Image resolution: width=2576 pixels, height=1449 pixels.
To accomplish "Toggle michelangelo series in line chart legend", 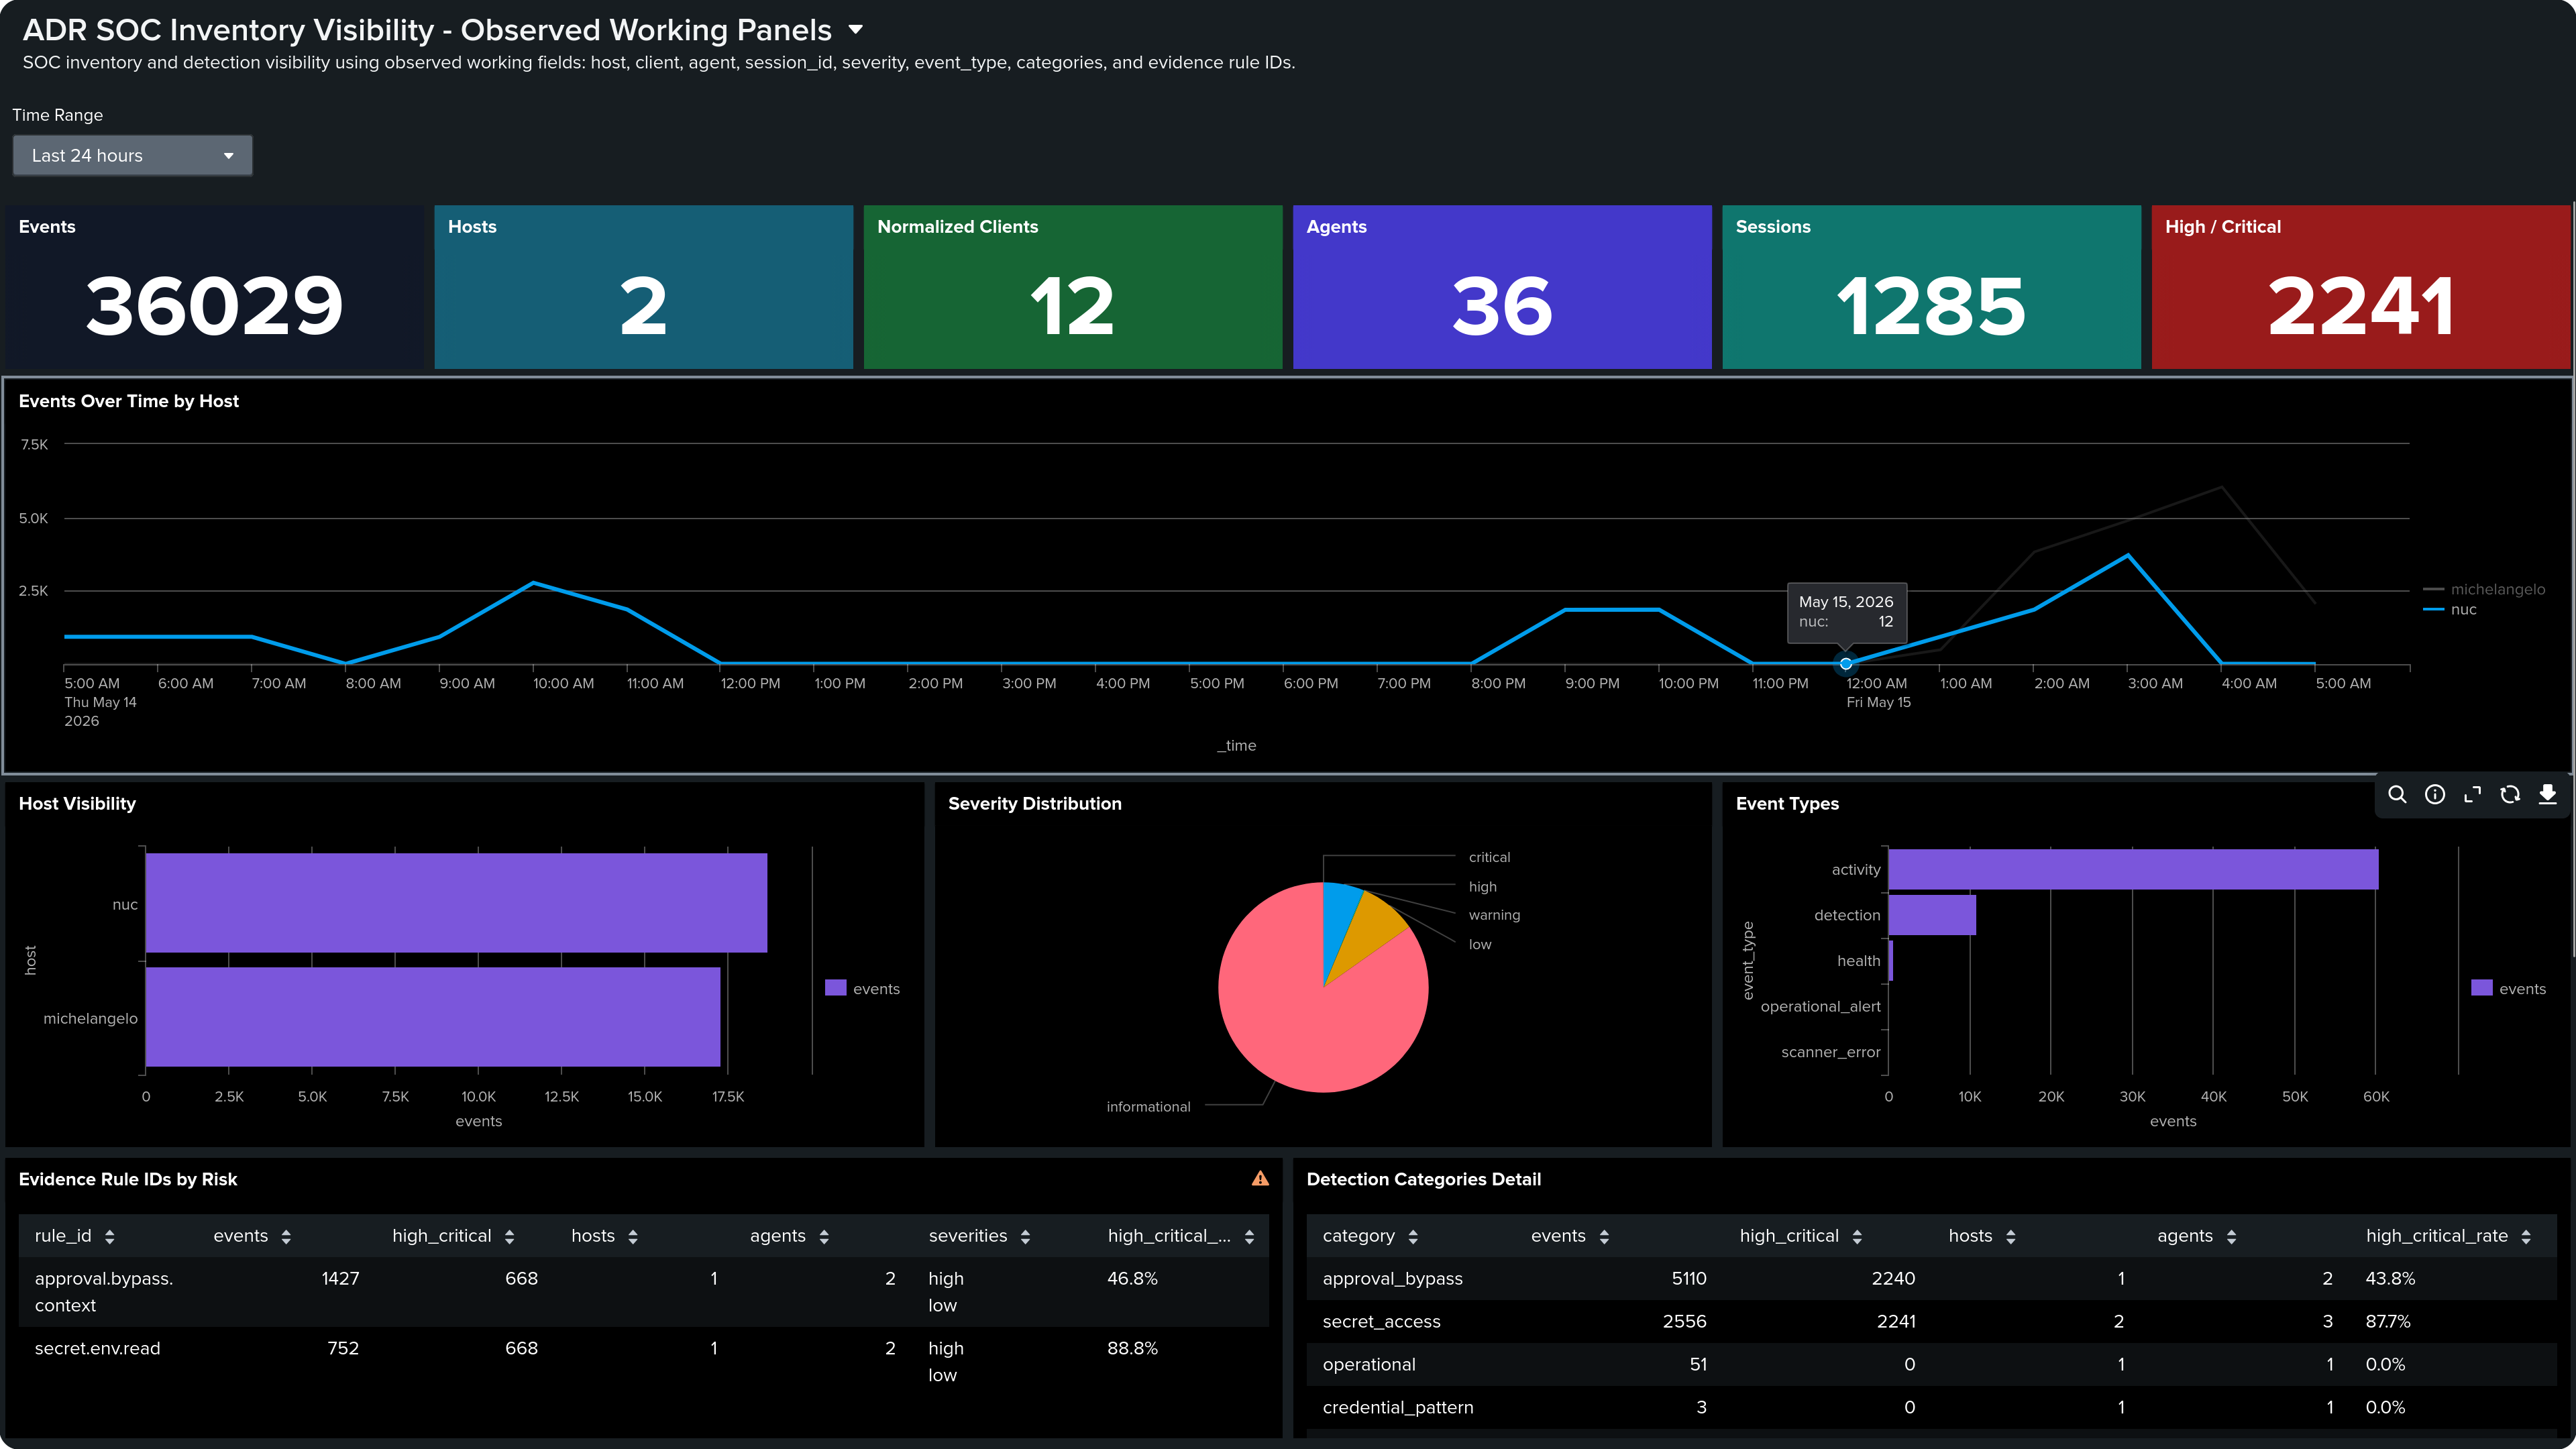I will 2483,589.
